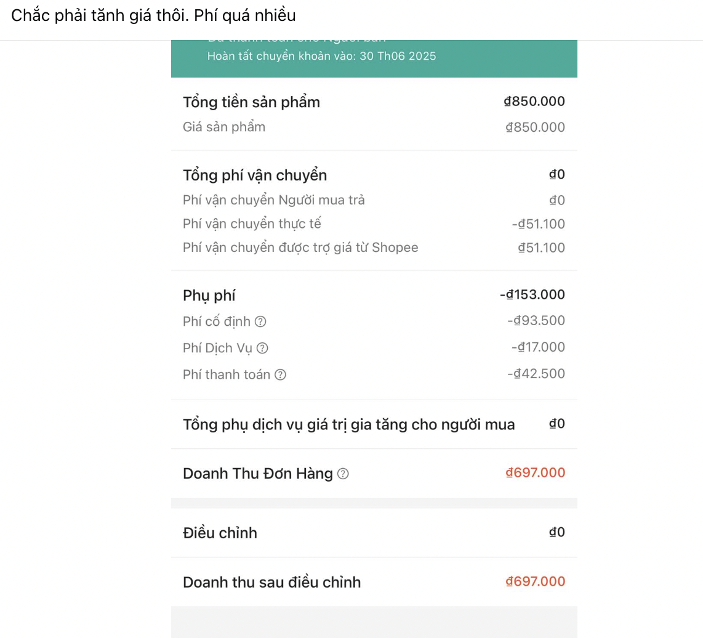
Task: Select the Điều chỉnh heading
Action: [x=220, y=533]
